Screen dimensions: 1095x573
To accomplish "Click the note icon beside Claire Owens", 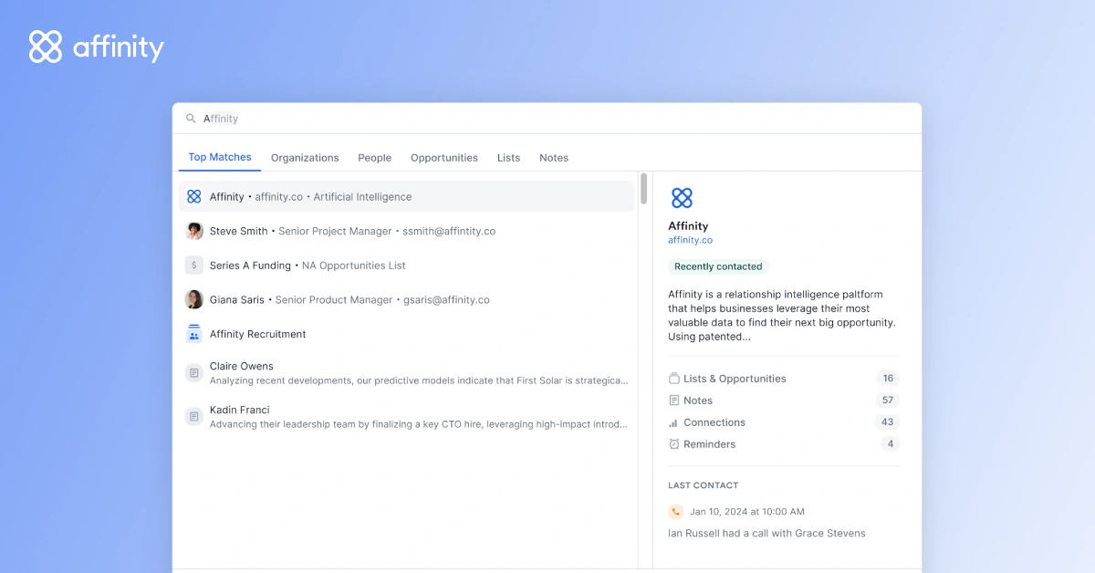I will click(193, 373).
